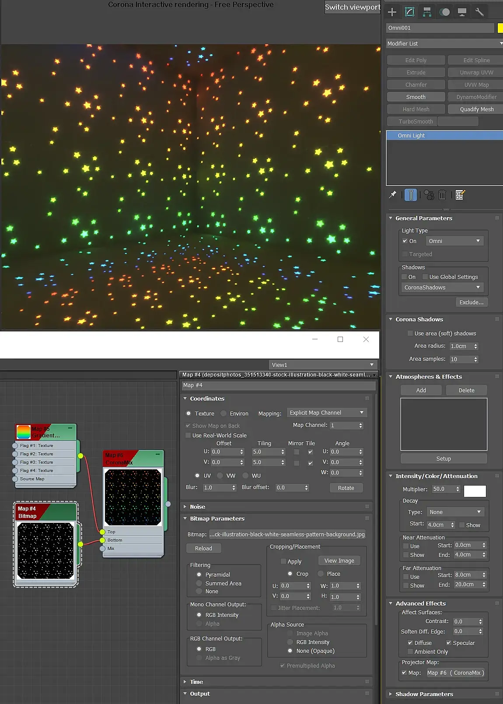This screenshot has width=503, height=704.
Task: Toggle Use Real-World Scale checkbox
Action: pos(188,435)
